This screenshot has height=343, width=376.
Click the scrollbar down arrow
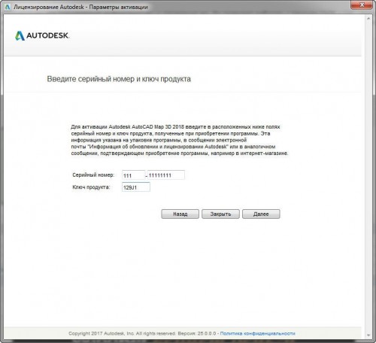click(368, 335)
